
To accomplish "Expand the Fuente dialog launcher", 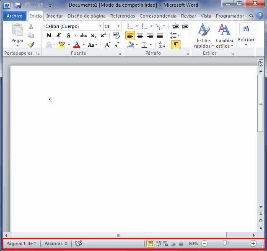I will (119, 53).
